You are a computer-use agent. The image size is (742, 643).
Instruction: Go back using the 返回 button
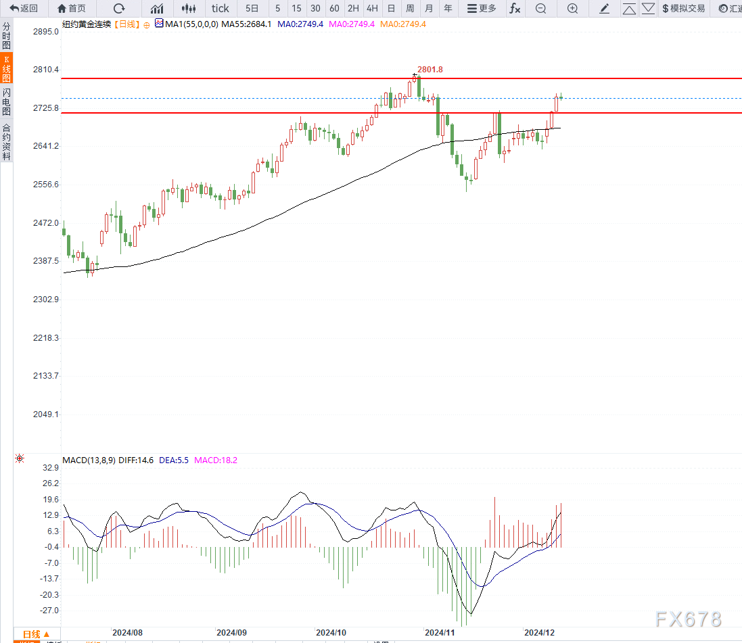(24, 9)
